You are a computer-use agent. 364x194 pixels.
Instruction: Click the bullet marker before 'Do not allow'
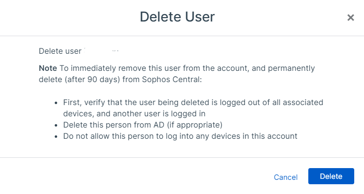(x=56, y=136)
